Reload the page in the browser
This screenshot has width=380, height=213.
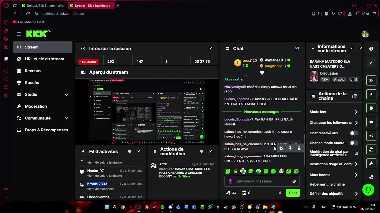point(28,14)
